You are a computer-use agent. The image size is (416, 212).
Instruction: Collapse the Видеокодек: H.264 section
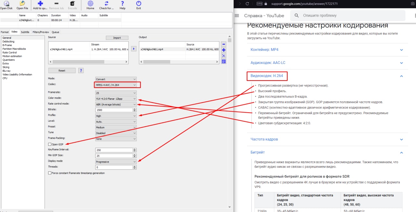tap(327, 76)
